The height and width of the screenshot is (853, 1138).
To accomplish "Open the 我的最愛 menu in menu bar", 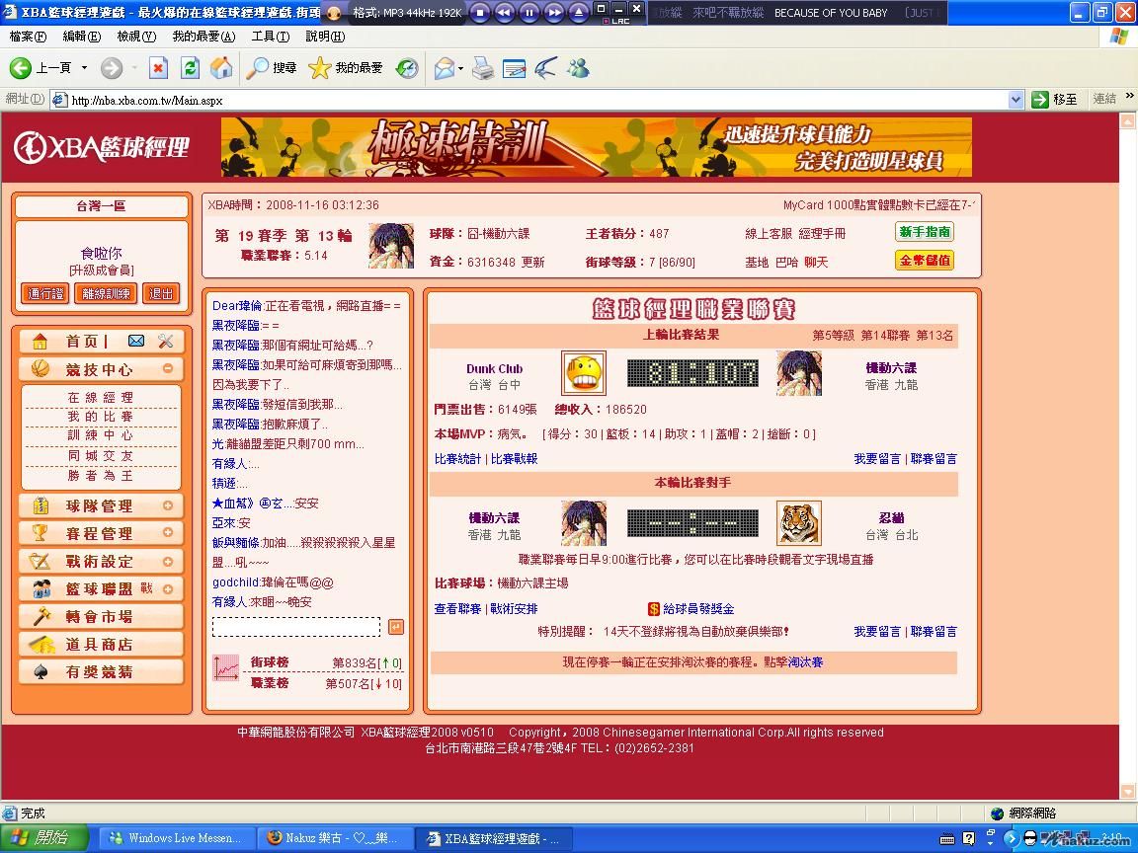I will [x=203, y=37].
